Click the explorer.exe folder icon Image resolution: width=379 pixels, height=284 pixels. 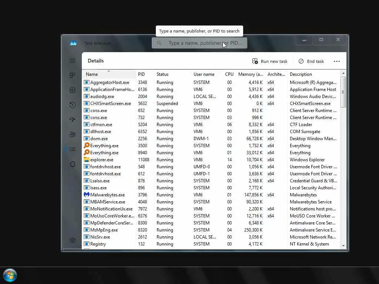pos(87,159)
